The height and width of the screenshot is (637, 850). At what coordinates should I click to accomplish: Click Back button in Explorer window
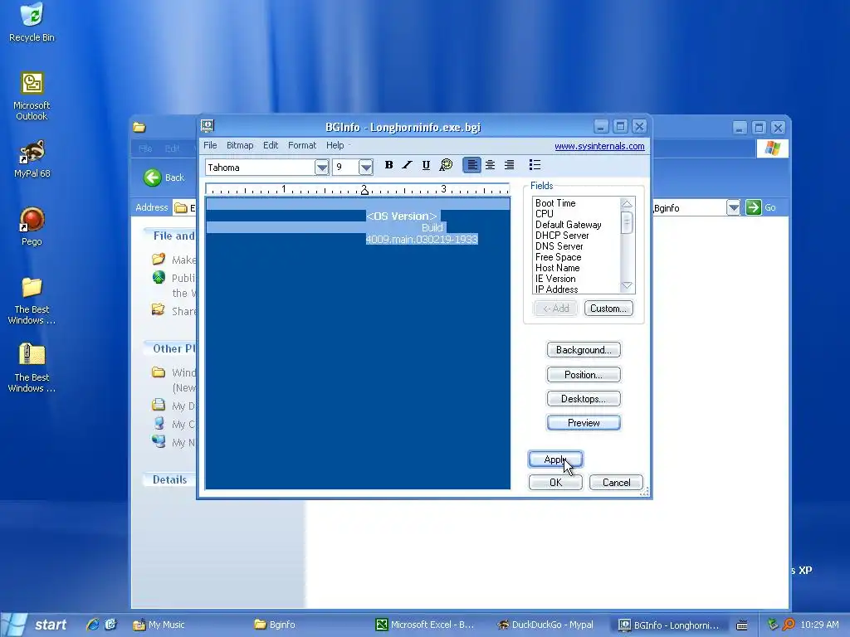(164, 177)
